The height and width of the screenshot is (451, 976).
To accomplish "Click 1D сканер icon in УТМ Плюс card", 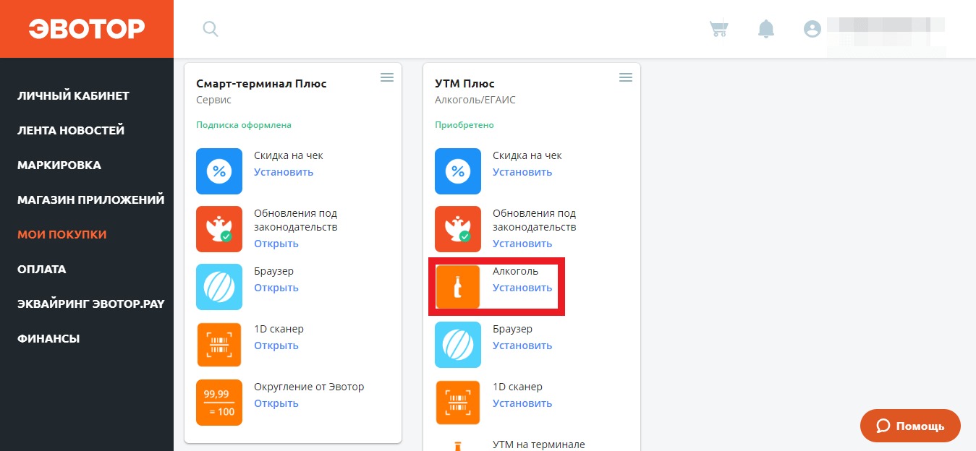I will click(458, 403).
